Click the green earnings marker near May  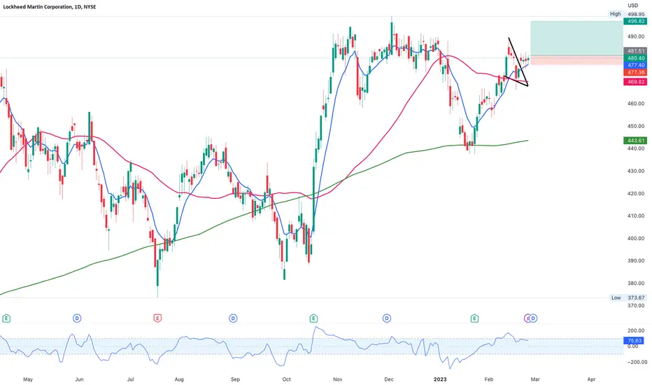point(6,318)
